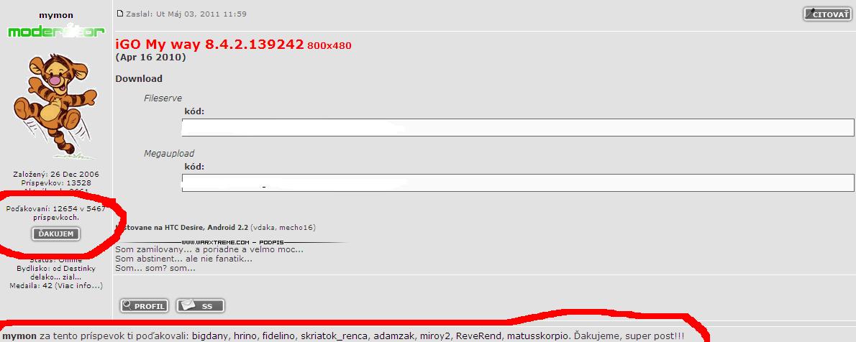The height and width of the screenshot is (342, 856).
Task: Click the moderator rank badge
Action: (56, 32)
